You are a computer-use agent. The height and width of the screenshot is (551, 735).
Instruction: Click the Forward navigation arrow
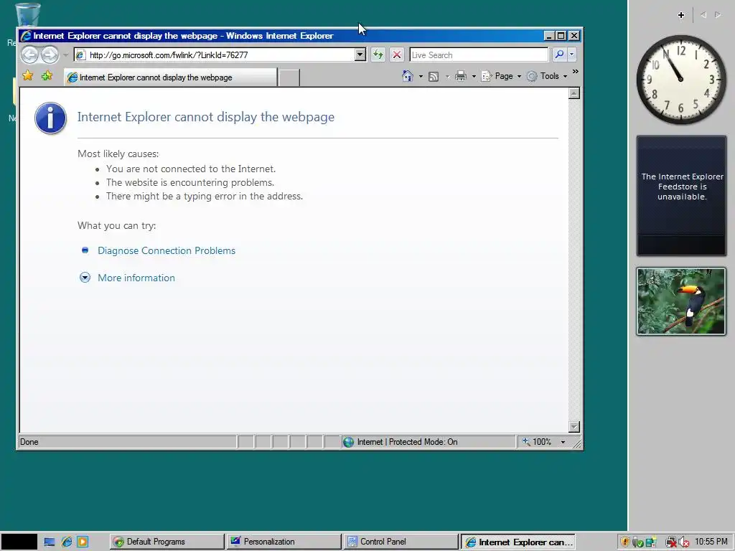pyautogui.click(x=50, y=55)
